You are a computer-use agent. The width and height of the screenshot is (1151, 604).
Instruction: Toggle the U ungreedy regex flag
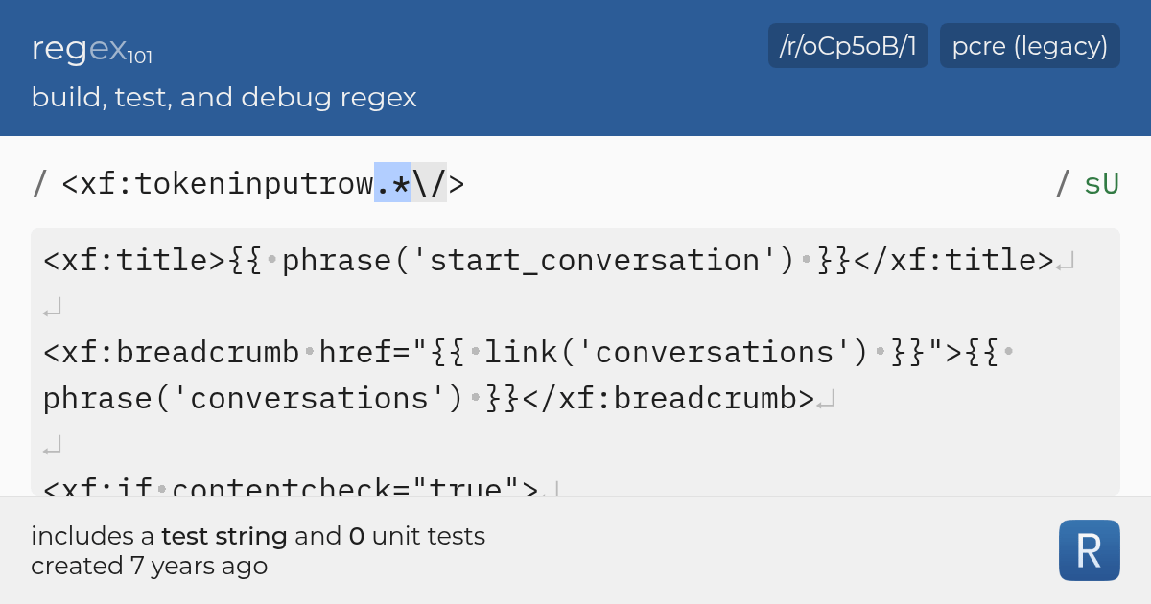tap(1109, 182)
